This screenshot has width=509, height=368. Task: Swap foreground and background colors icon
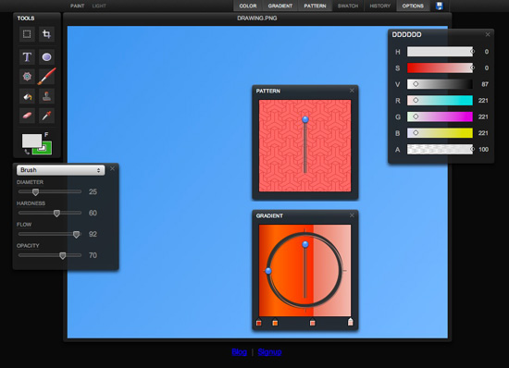27,152
